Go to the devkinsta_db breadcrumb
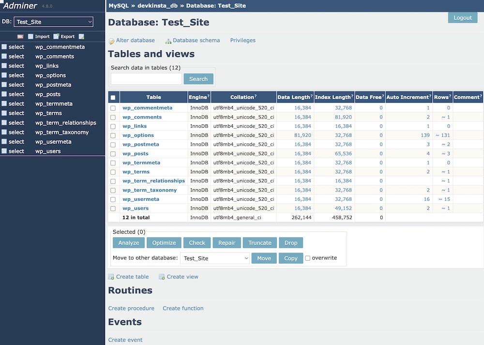 tap(157, 5)
